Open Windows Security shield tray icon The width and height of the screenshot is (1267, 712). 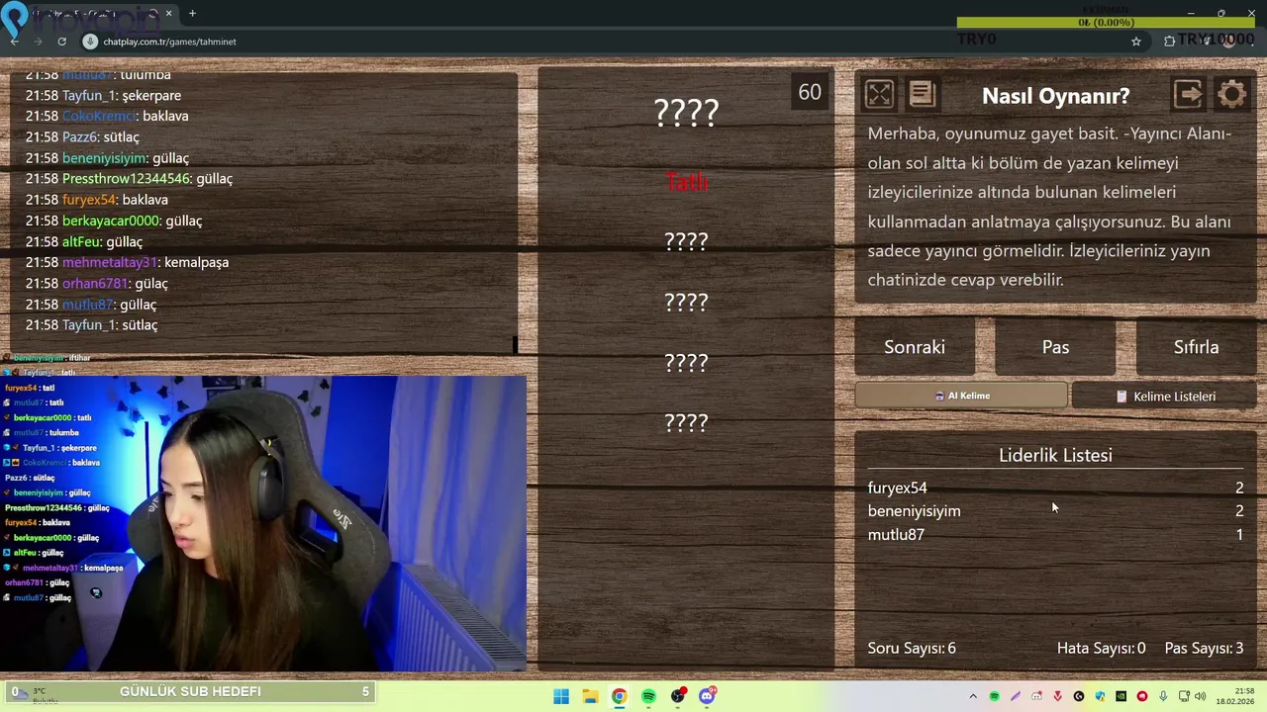(1100, 696)
